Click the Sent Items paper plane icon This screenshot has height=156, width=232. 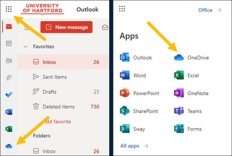pyautogui.click(x=36, y=77)
